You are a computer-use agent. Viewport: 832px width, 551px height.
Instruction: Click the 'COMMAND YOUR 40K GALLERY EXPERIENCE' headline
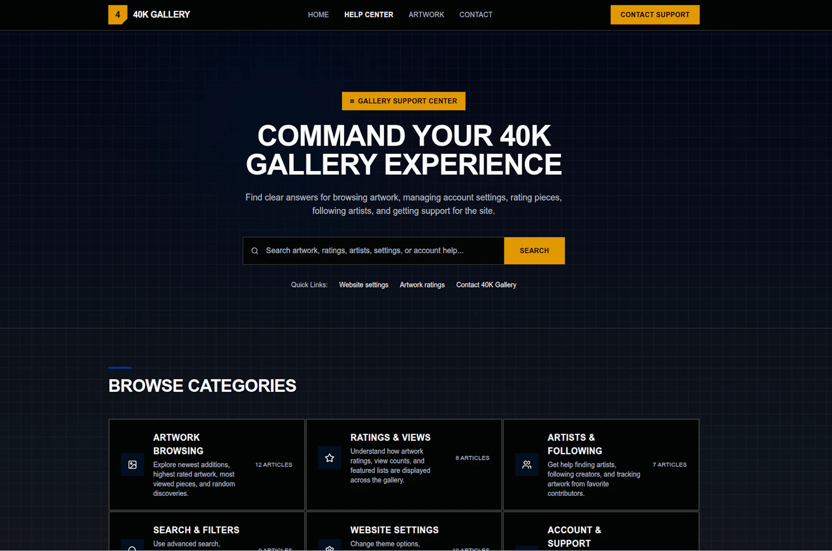click(x=404, y=150)
